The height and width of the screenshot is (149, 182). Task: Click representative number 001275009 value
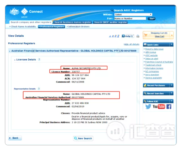click(x=78, y=97)
